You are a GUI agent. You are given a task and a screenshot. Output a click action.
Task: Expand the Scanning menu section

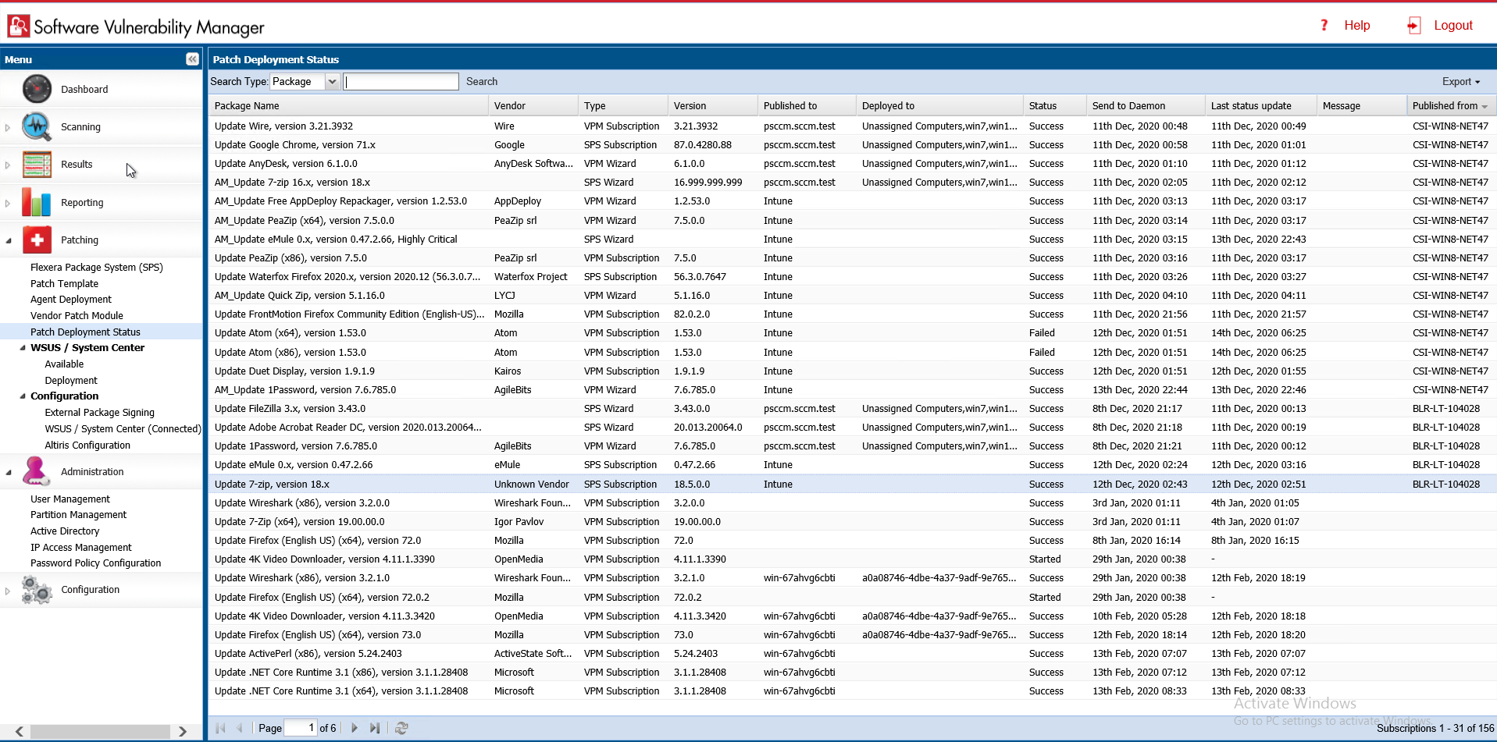8,127
